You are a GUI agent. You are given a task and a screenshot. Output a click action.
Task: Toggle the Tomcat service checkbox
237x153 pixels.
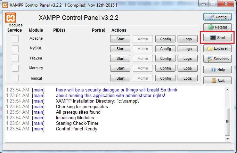tap(15, 78)
